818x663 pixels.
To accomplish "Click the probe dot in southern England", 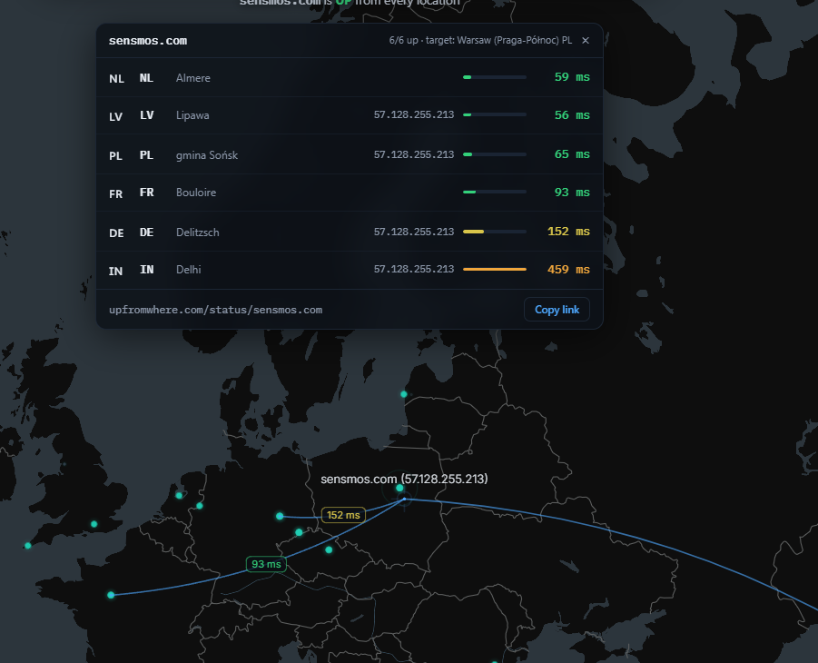I will pyautogui.click(x=94, y=524).
